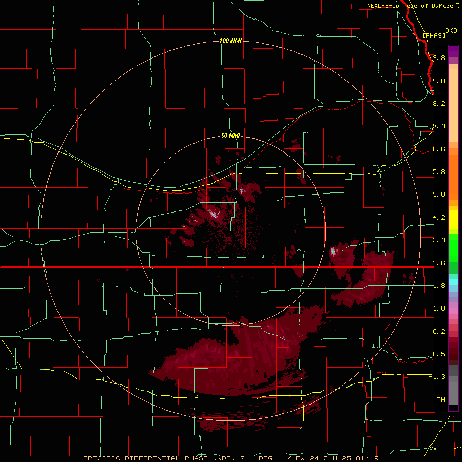The width and height of the screenshot is (462, 462).
Task: Click the "100 NMI" range ring label
Action: tap(230, 41)
